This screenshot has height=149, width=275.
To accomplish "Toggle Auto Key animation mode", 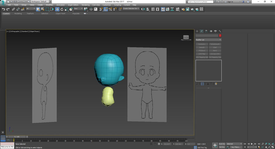I will (x=222, y=144).
